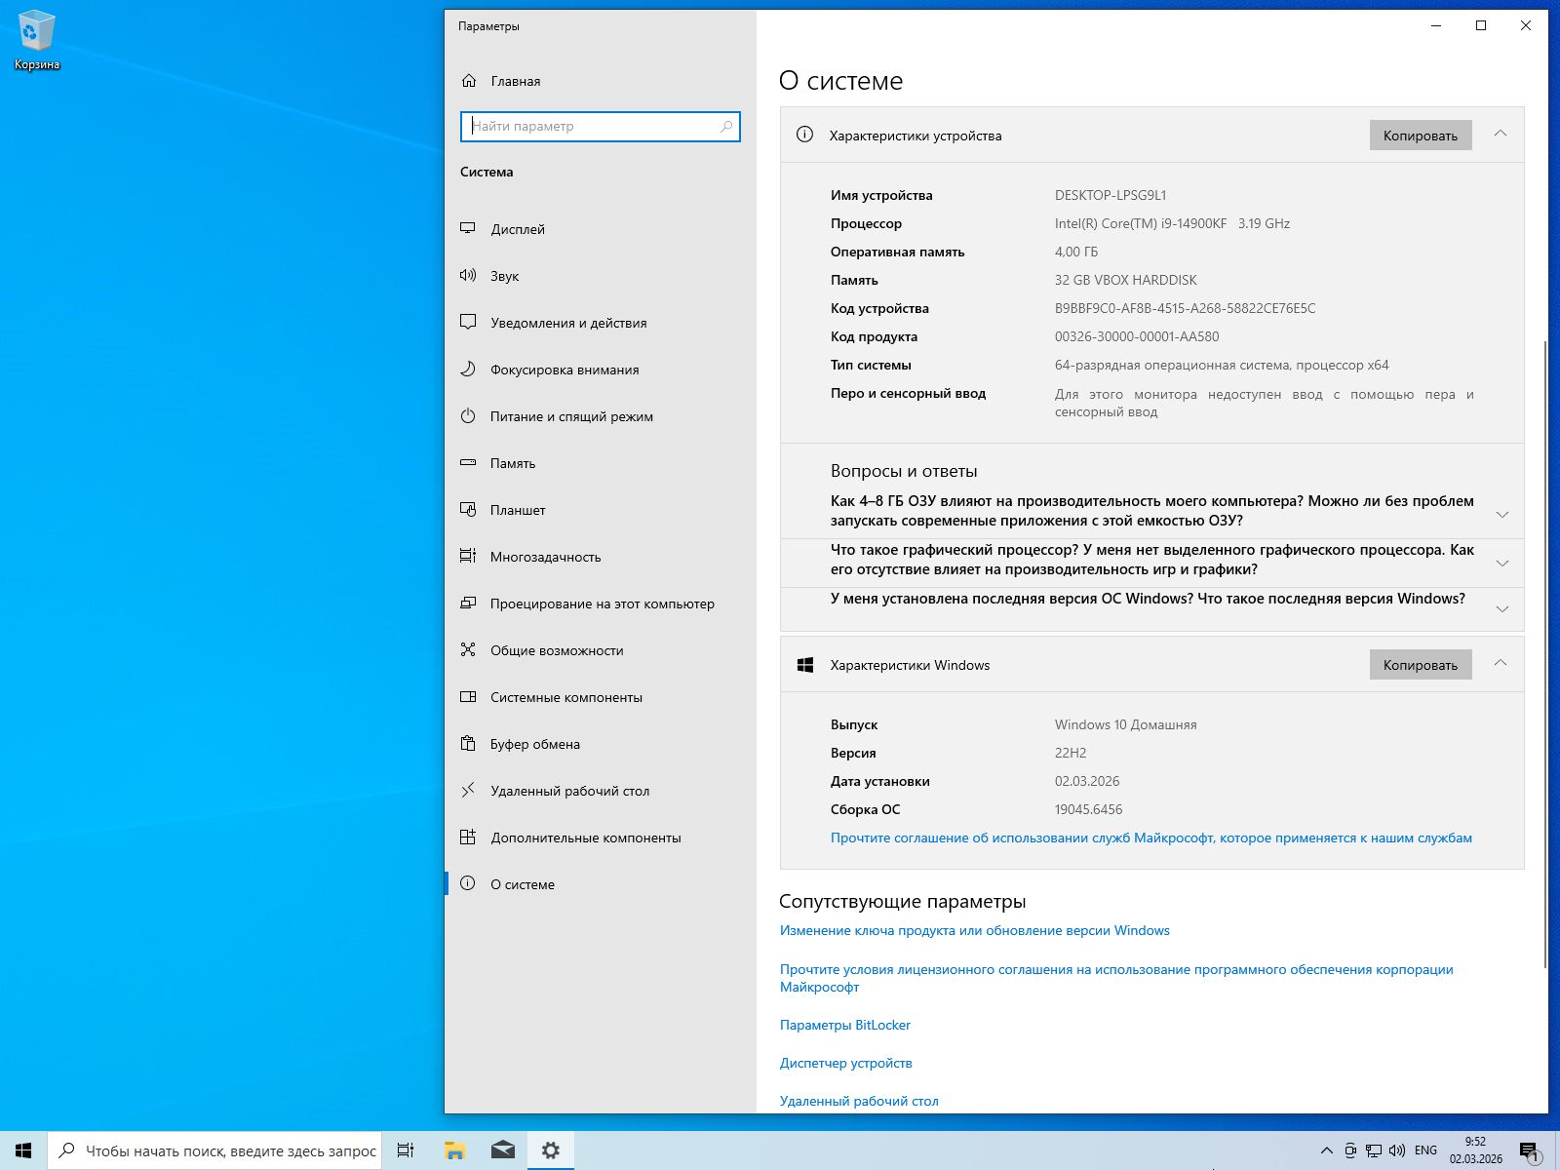Image resolution: width=1560 pixels, height=1170 pixels.
Task: Collapse the Характеристики устройства section
Action: click(1501, 136)
